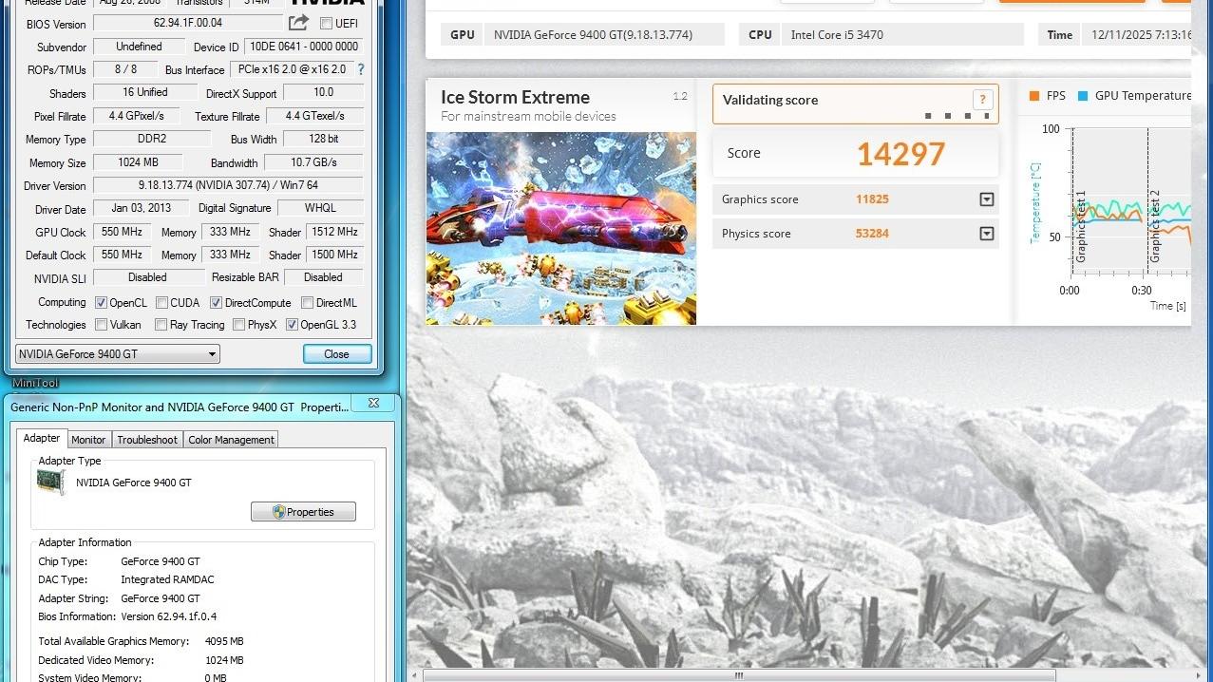
Task: Toggle the Ray Tracing checkbox
Action: (162, 325)
